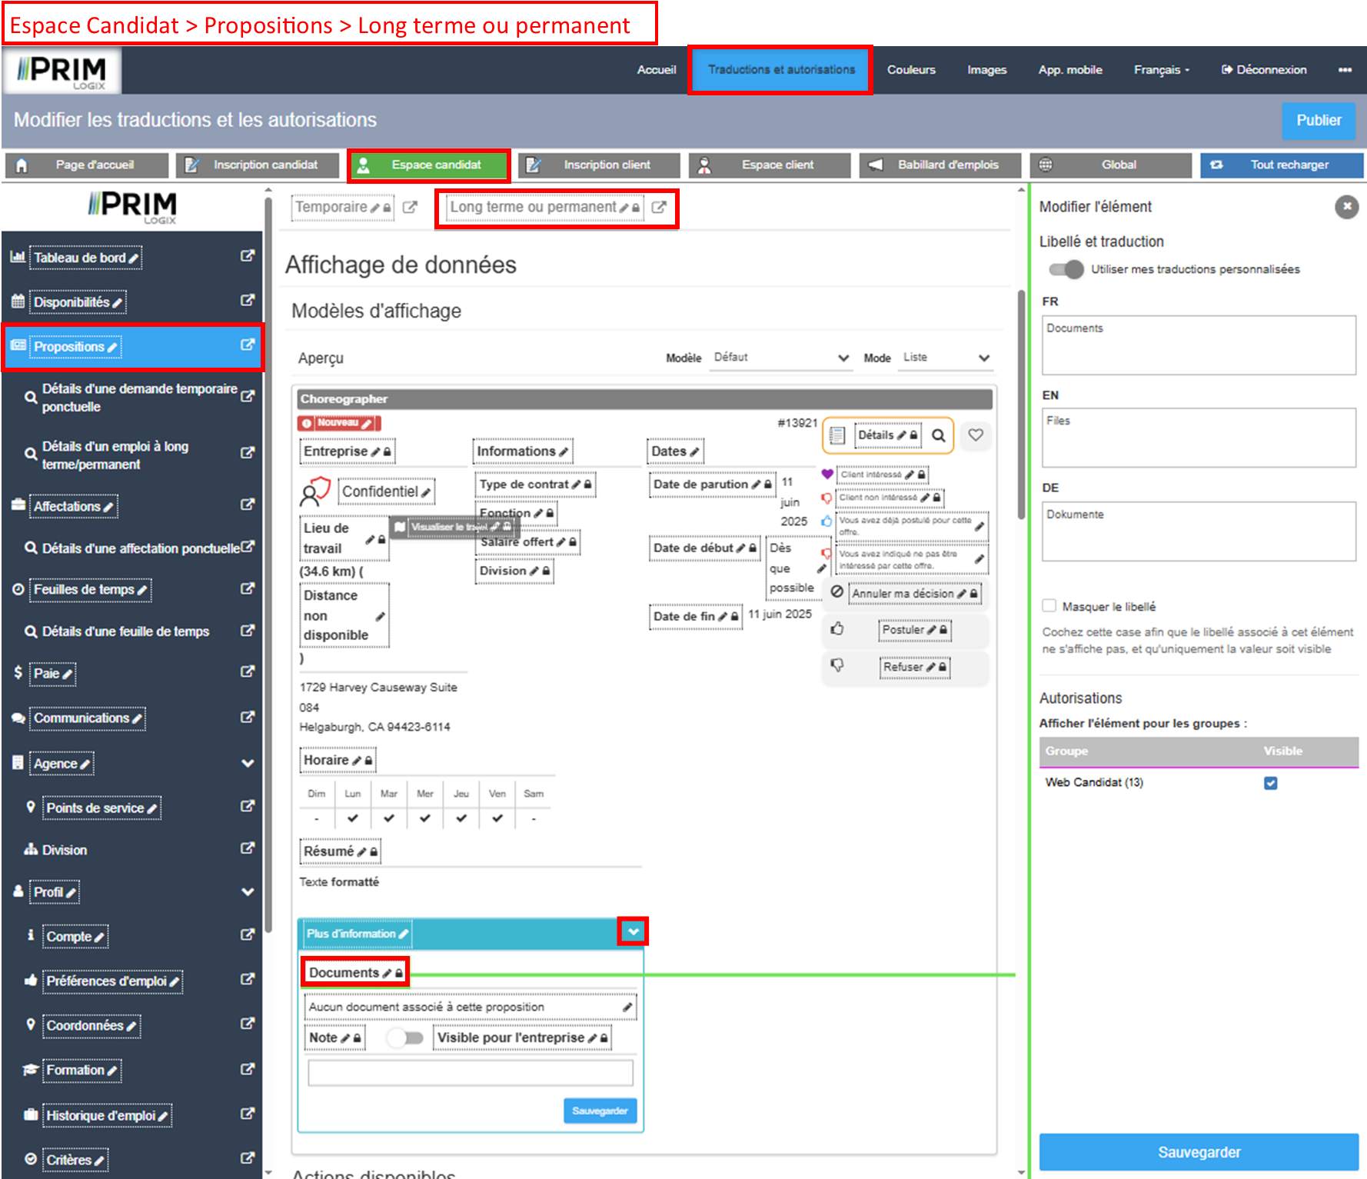Viewport: 1367px width, 1179px height.
Task: Open Tableau de bord external link icon
Action: (x=247, y=256)
